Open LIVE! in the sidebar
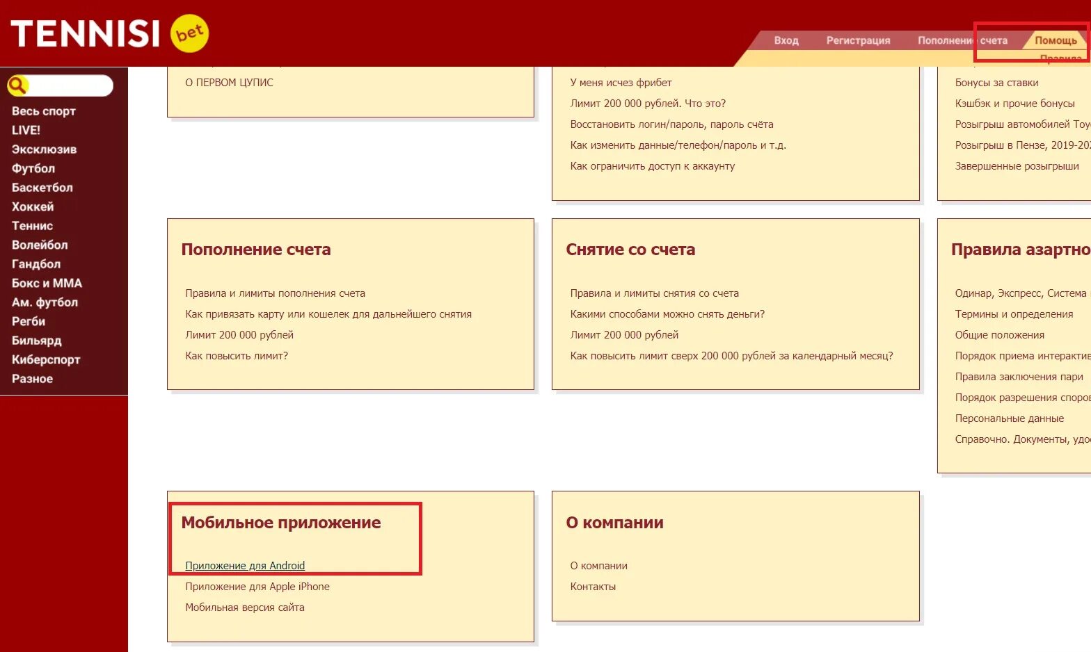1091x652 pixels. (x=26, y=130)
